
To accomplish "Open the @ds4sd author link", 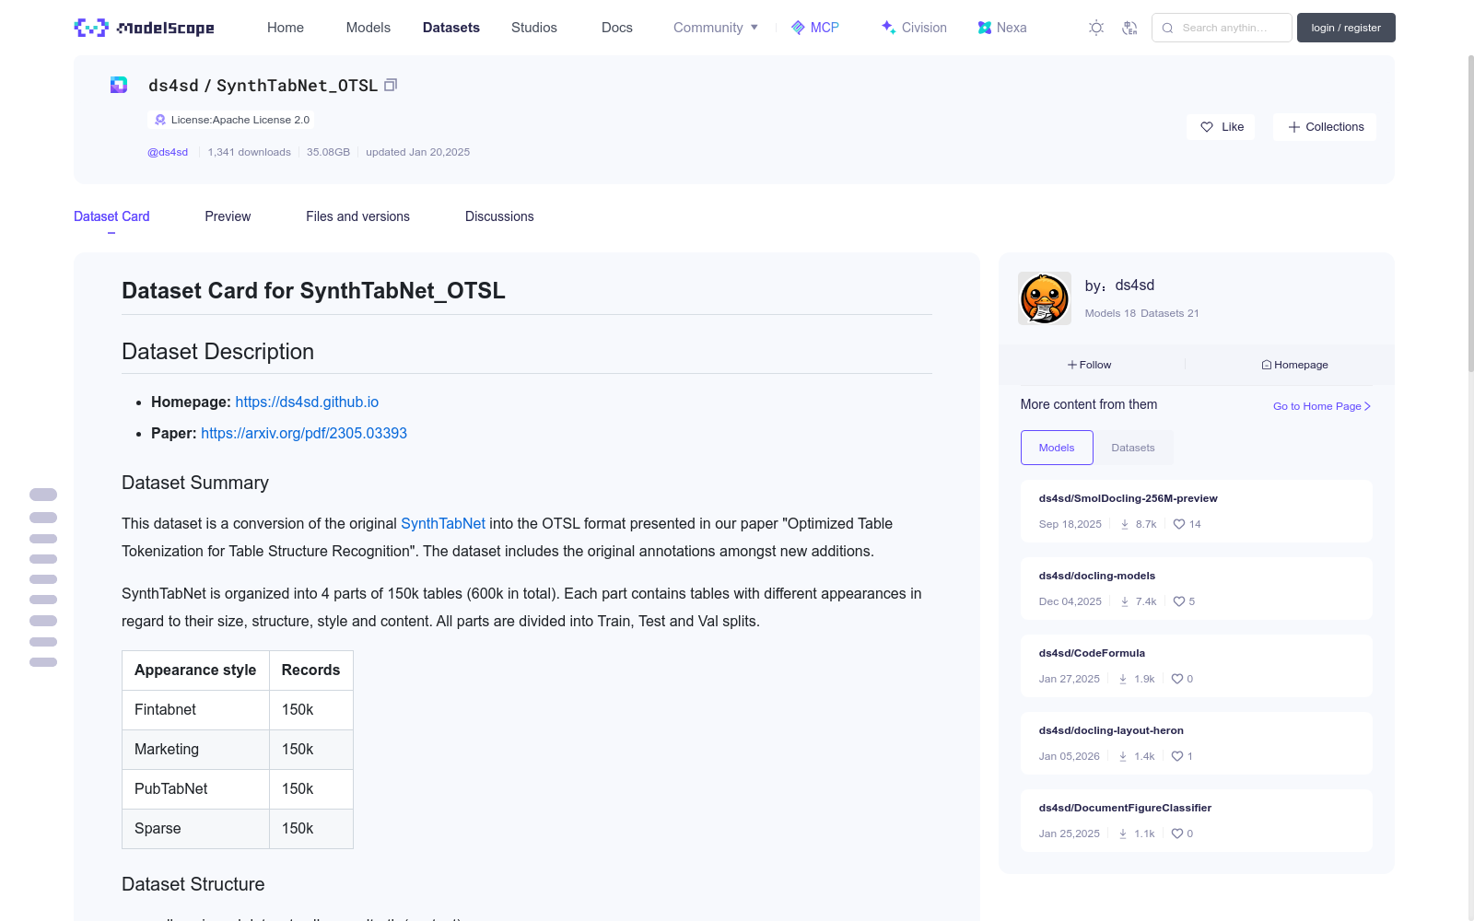I will click(x=168, y=152).
